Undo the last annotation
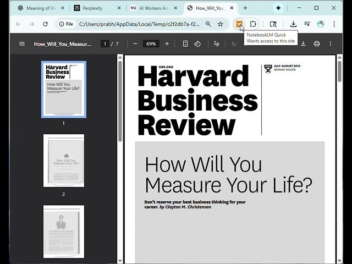352x264 pixels. [x=234, y=44]
